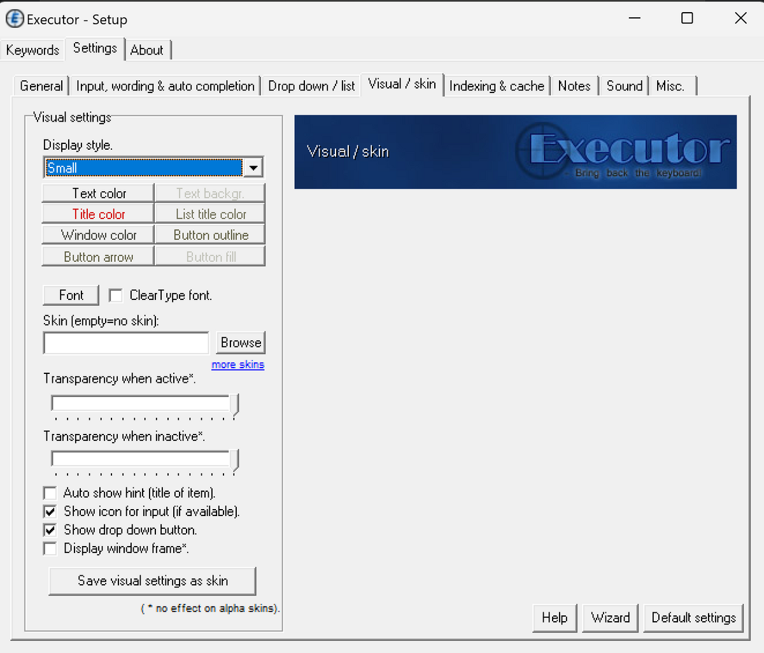Screen dimensions: 764x653
Task: Click the Skin path input field
Action: pyautogui.click(x=126, y=343)
